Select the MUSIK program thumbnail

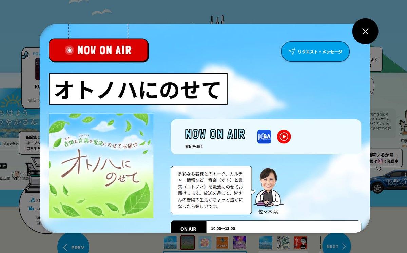click(x=222, y=242)
